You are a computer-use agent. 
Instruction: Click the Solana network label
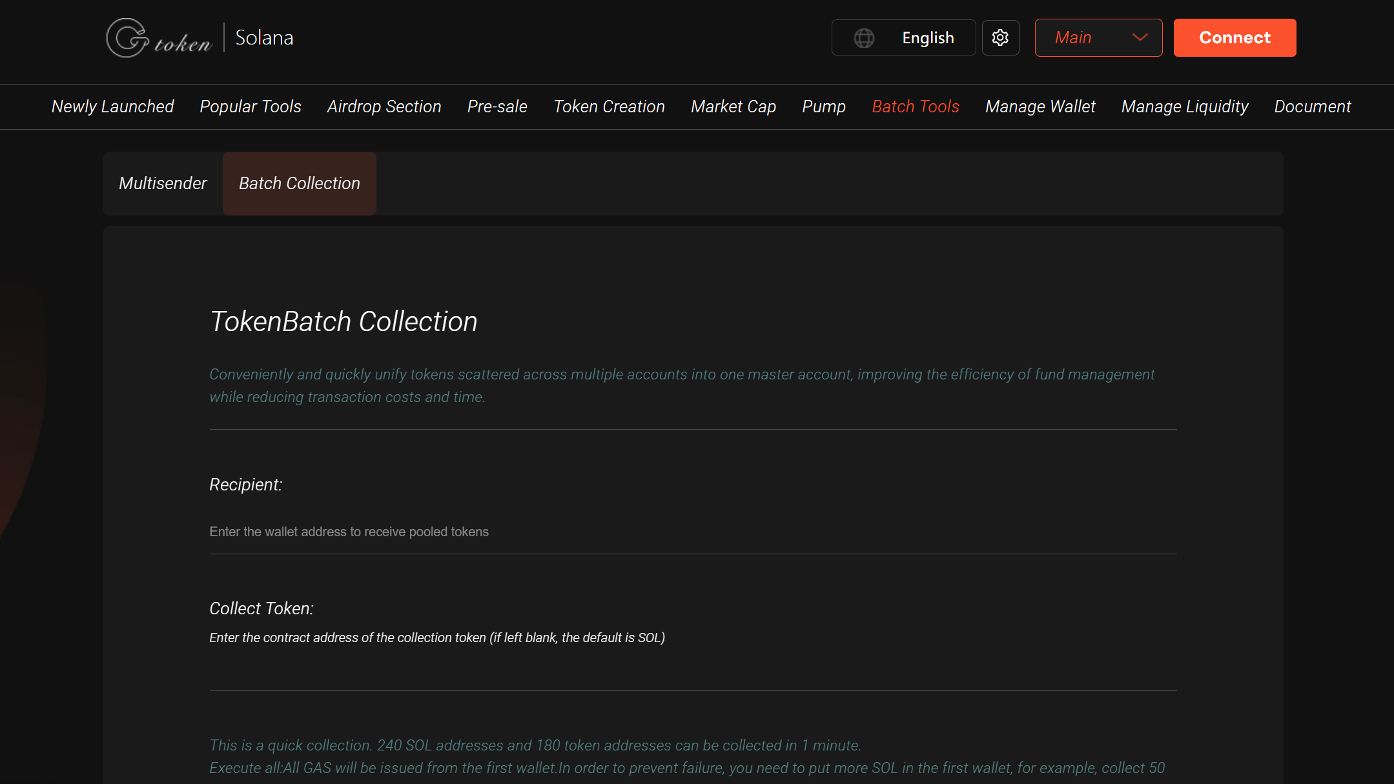click(264, 37)
